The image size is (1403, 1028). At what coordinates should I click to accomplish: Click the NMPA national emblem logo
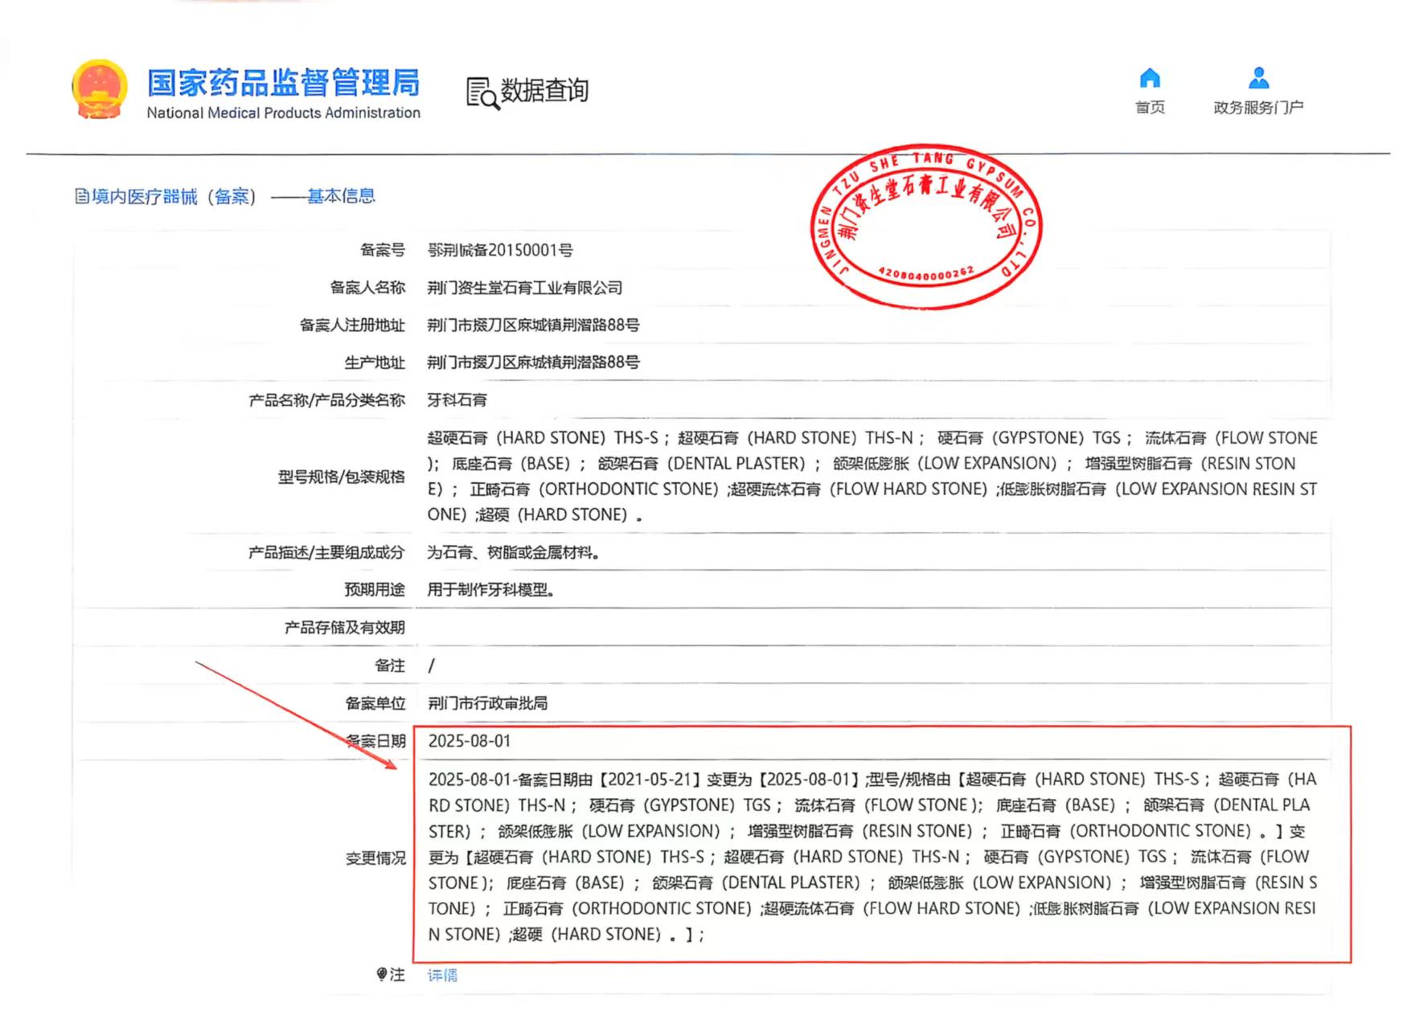[100, 90]
